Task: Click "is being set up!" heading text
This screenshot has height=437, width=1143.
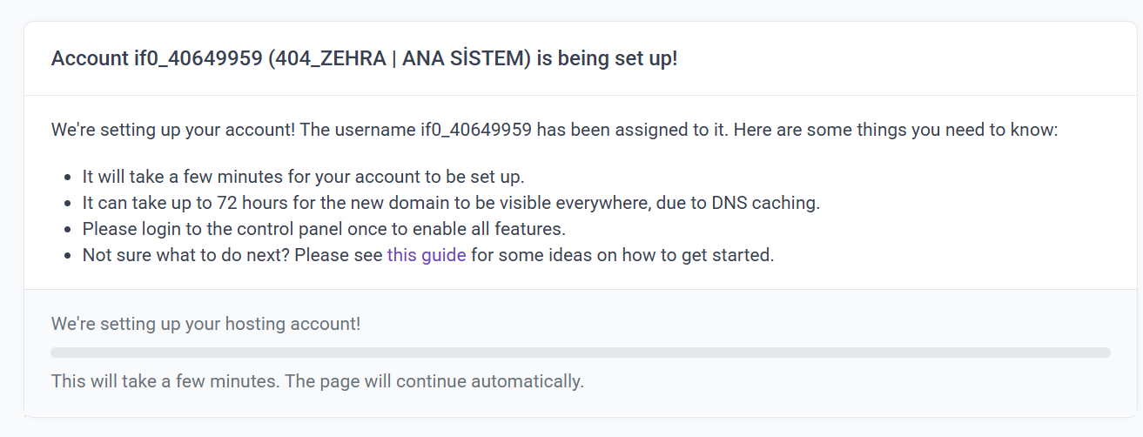Action: pos(607,59)
